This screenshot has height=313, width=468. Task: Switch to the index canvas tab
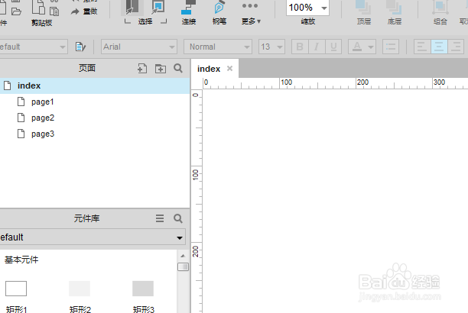click(x=209, y=69)
